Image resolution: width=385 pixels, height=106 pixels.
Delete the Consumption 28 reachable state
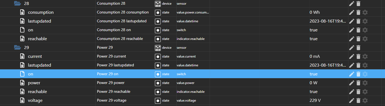point(358,39)
